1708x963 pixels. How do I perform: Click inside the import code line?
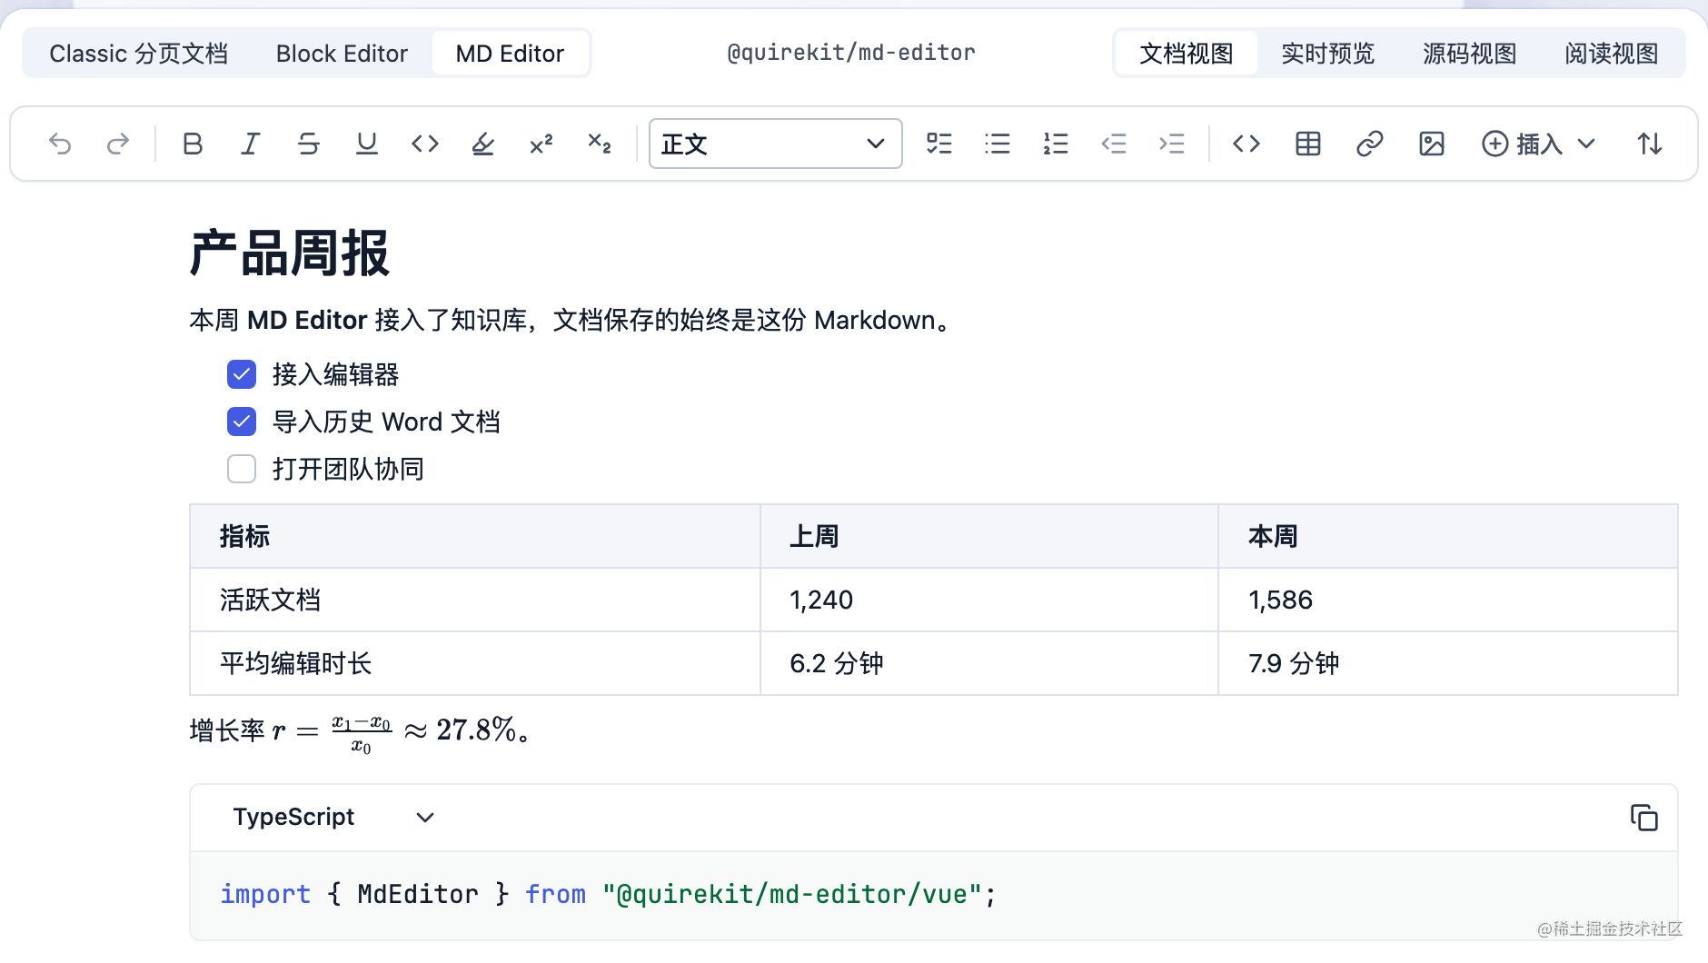608,894
